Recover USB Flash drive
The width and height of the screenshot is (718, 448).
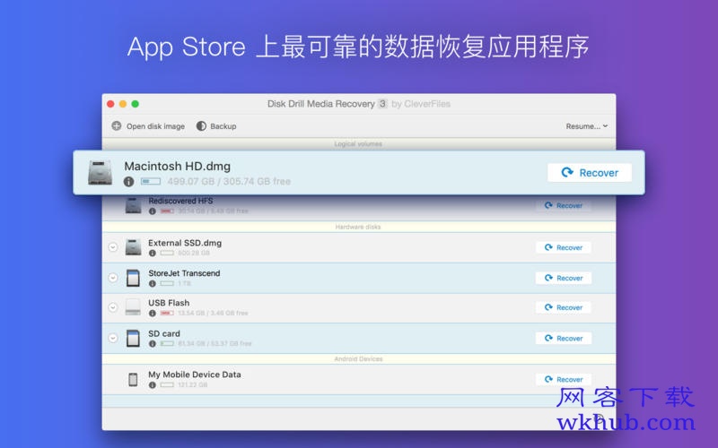564,307
